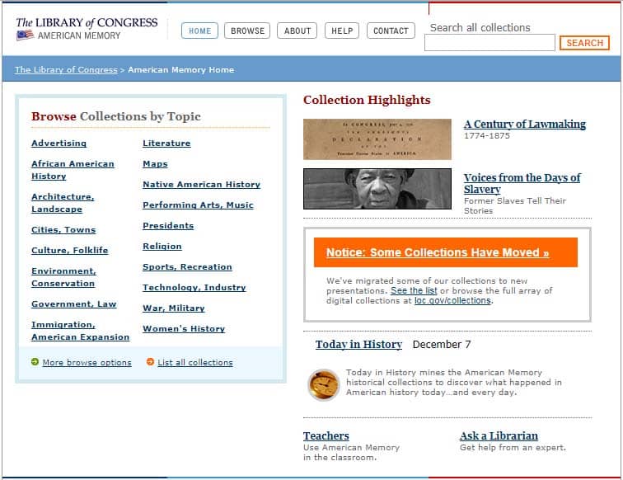
Task: Follow The Library of Congress breadcrumb link
Action: click(67, 69)
